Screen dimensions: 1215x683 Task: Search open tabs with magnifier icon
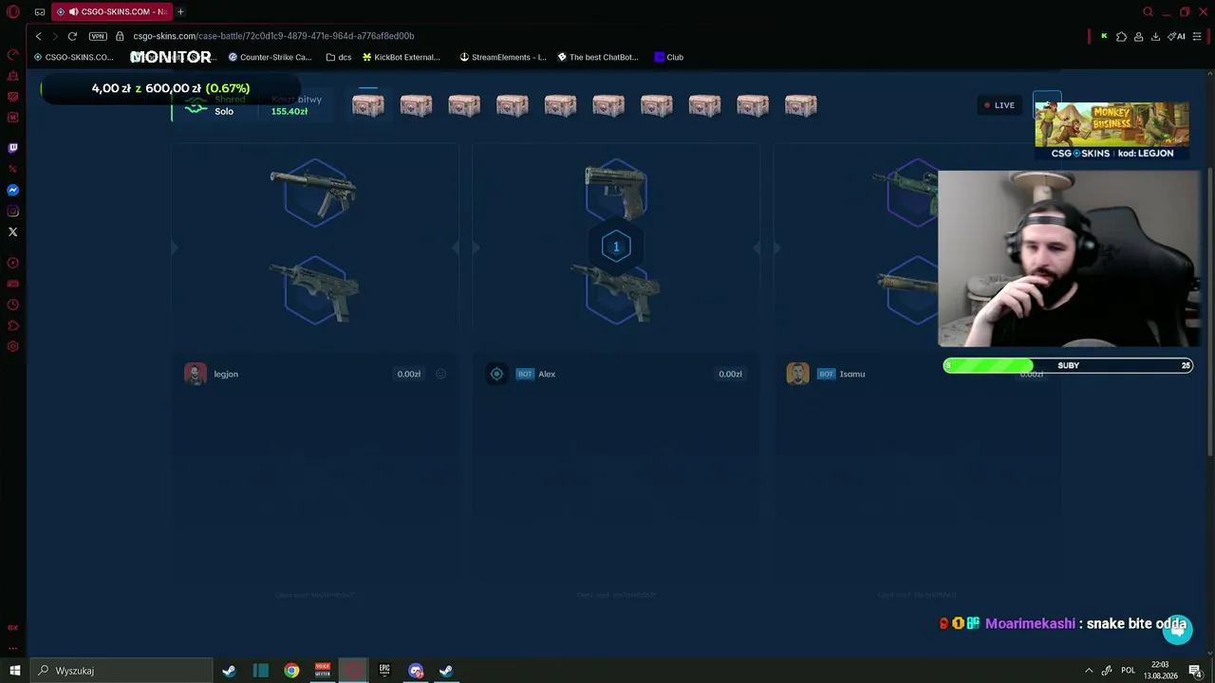1148,12
